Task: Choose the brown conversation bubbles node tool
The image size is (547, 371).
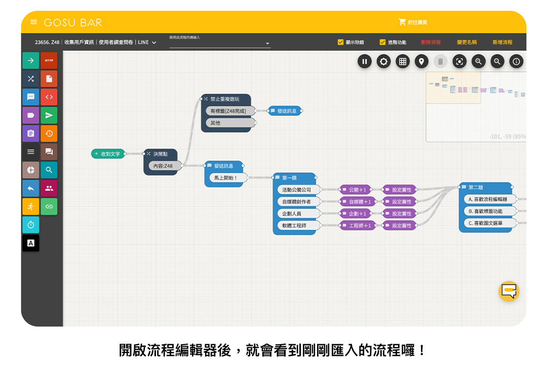Action: [49, 152]
